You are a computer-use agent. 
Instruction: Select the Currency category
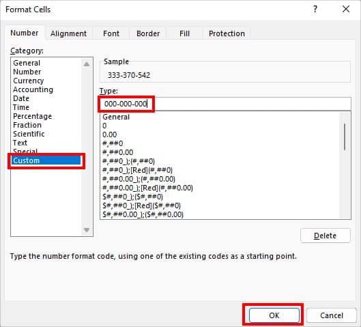28,81
